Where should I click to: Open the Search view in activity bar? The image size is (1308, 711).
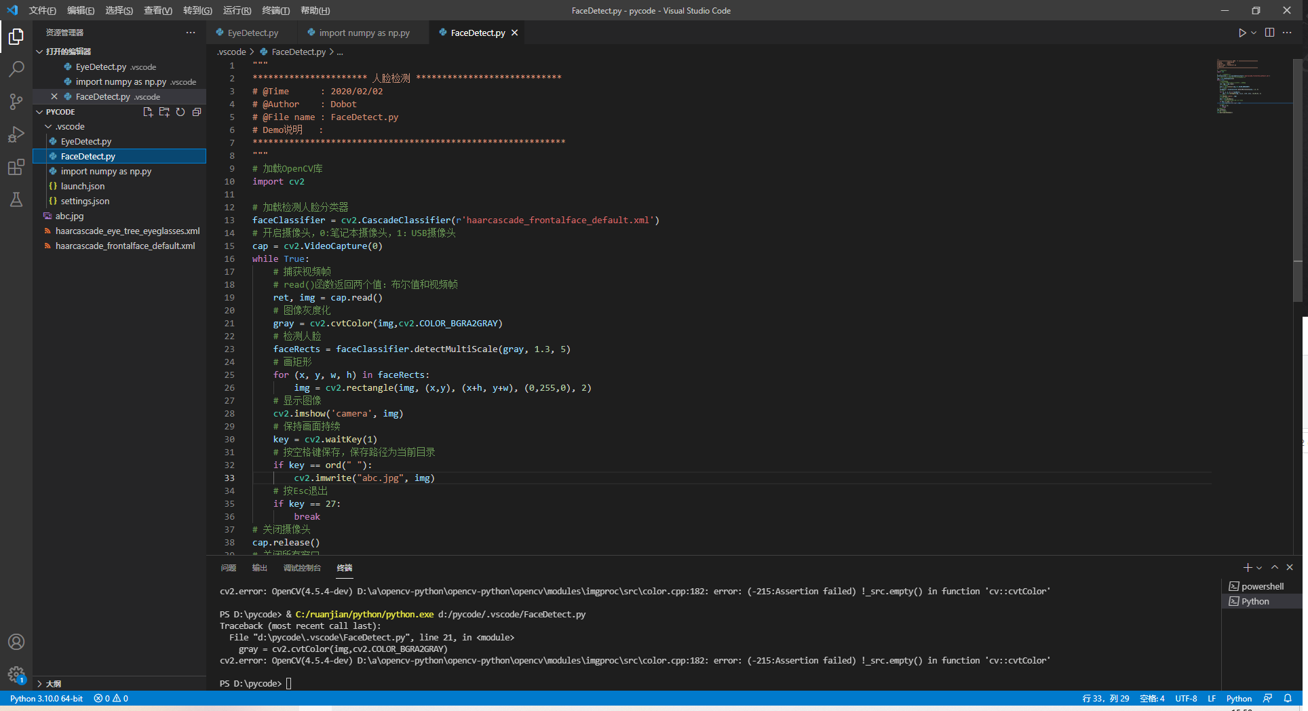(x=16, y=69)
